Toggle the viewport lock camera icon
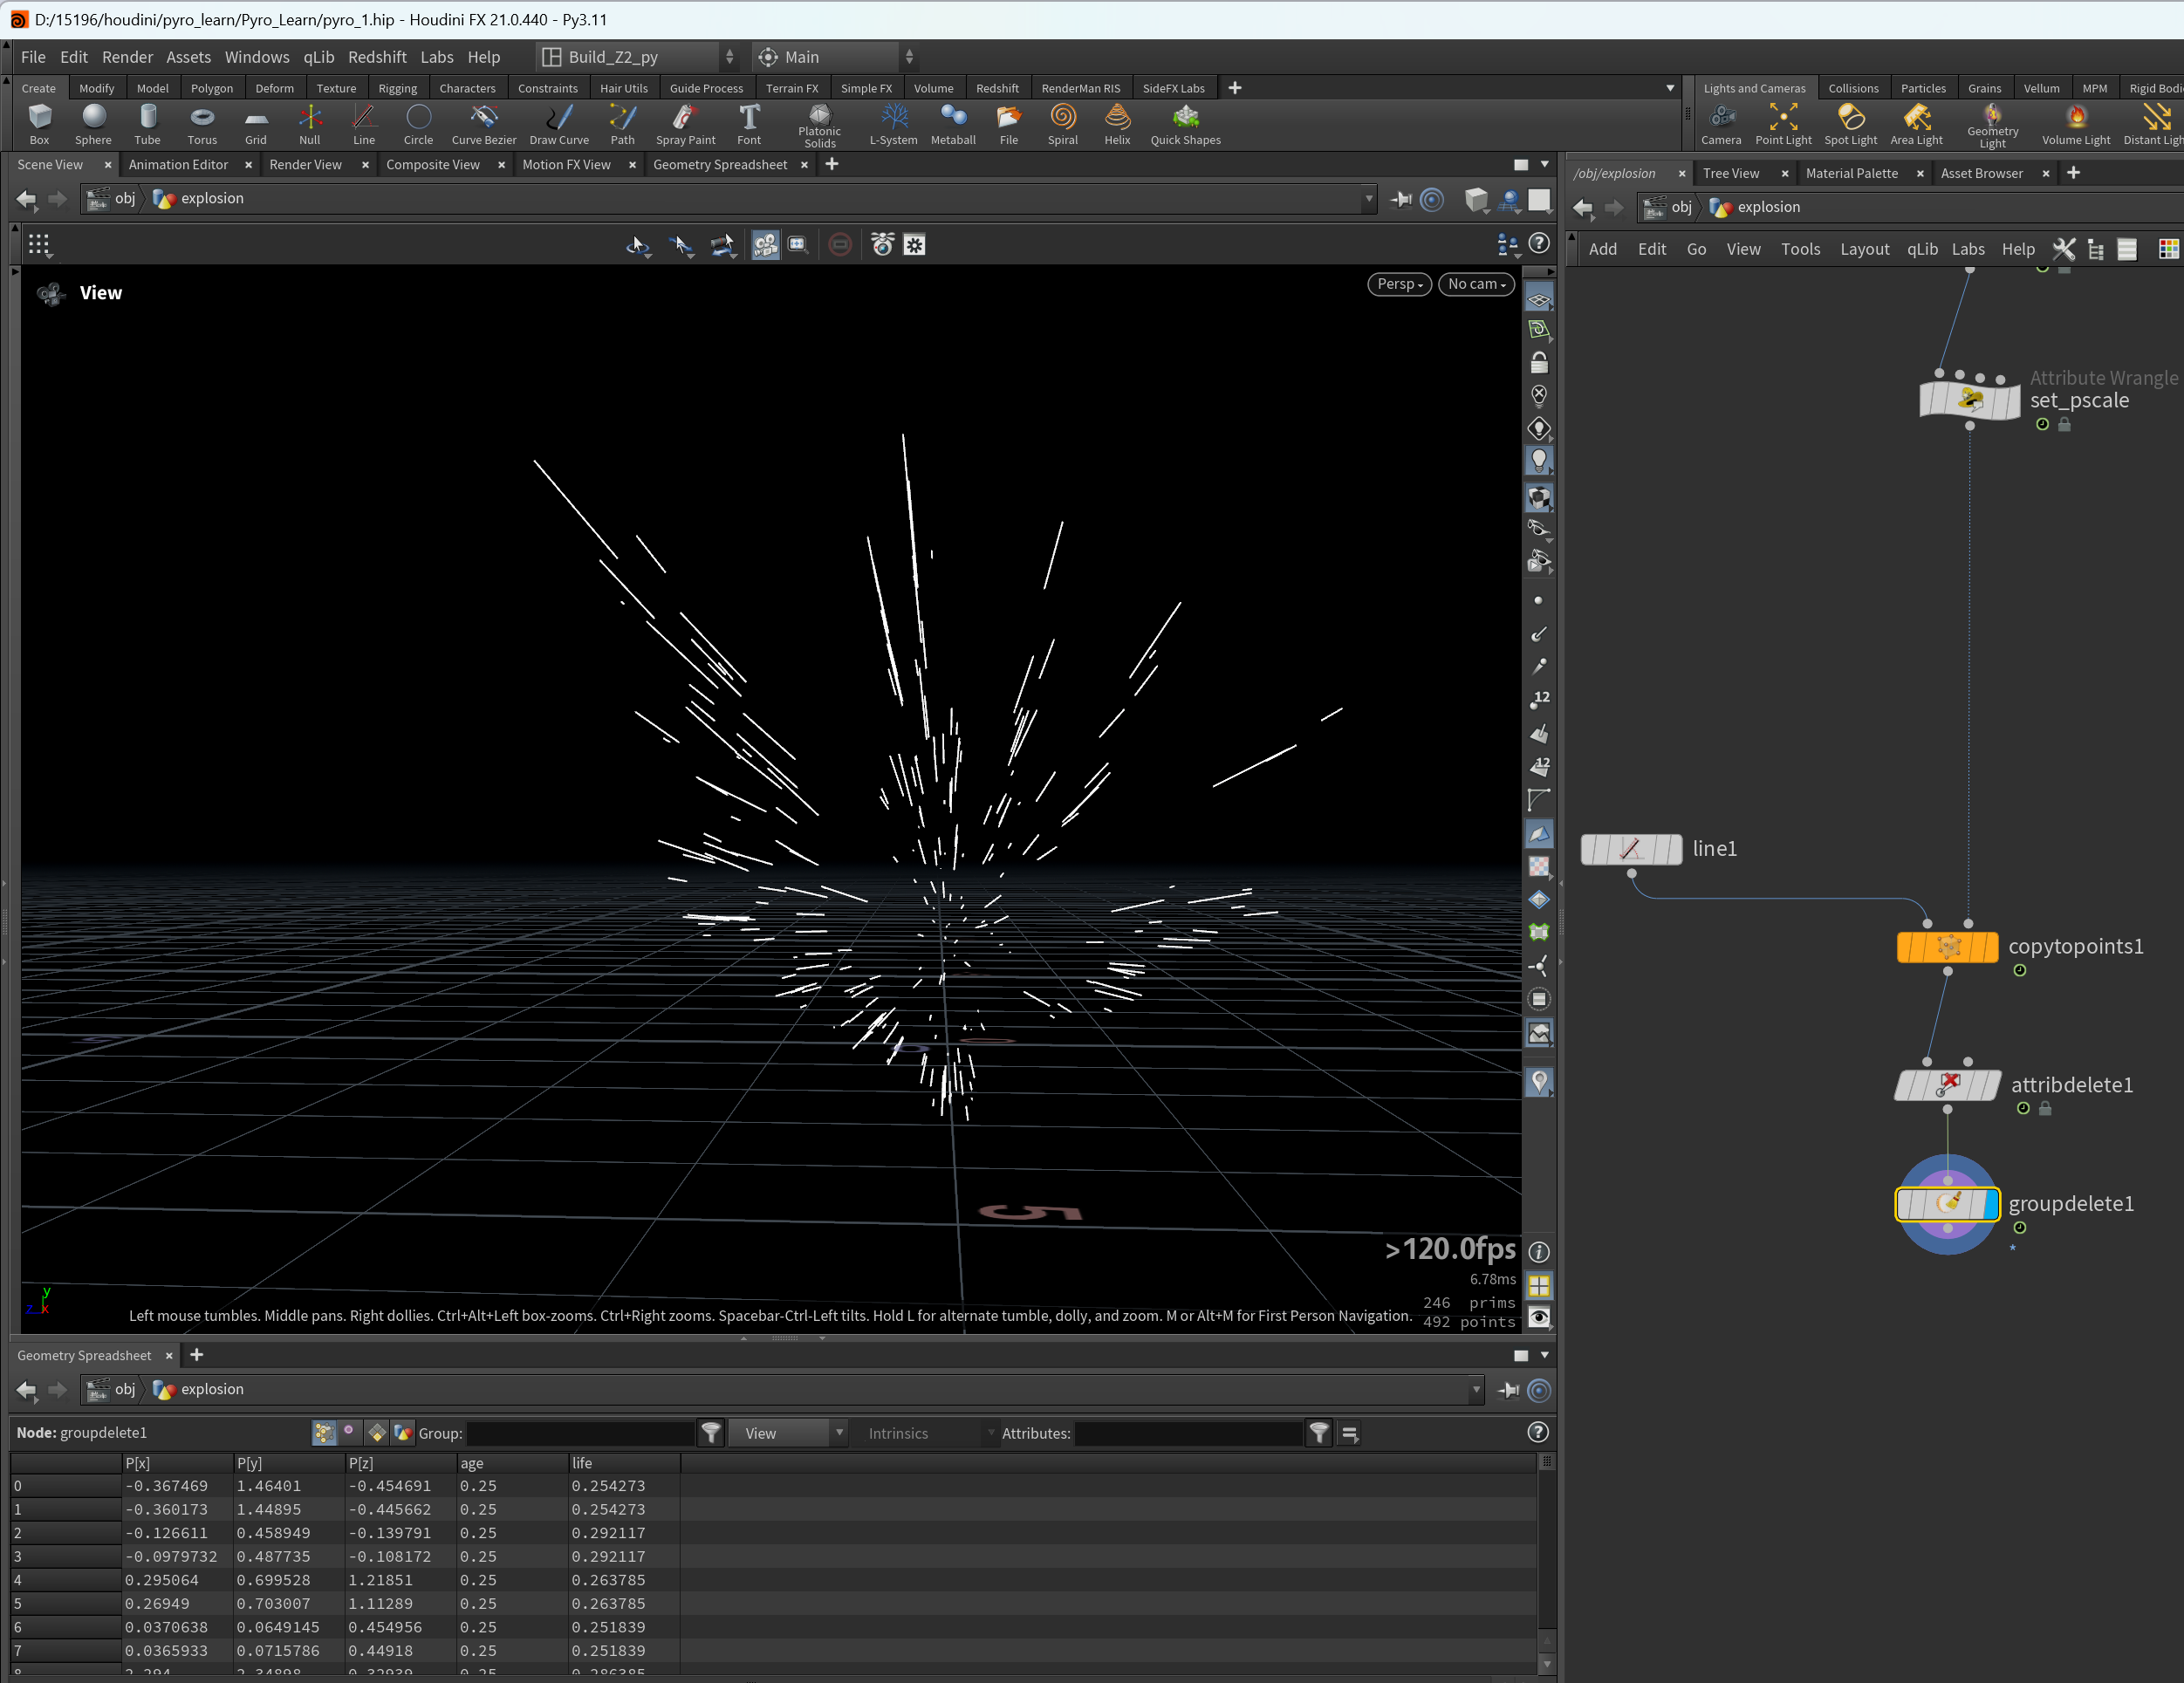The image size is (2184, 1683). 1539,362
